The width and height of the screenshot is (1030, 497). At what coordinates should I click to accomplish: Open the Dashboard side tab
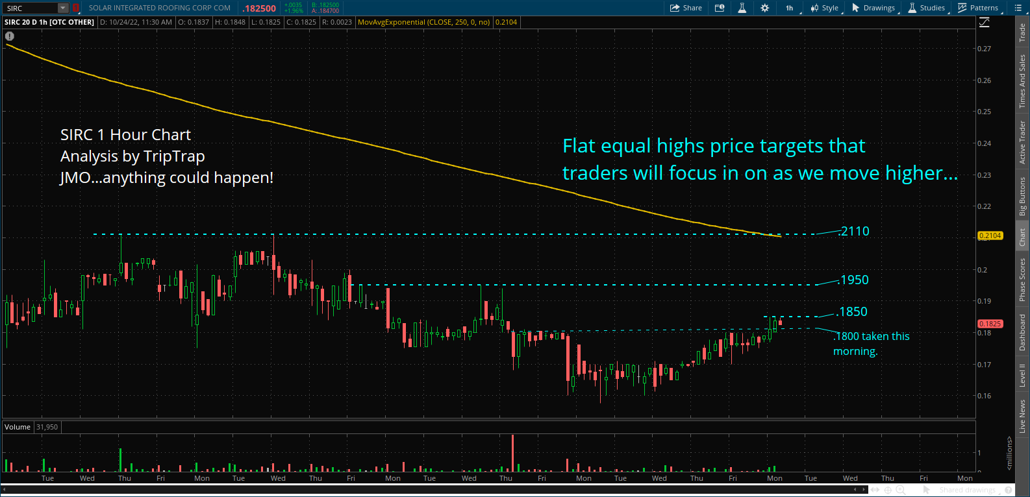click(x=1022, y=332)
